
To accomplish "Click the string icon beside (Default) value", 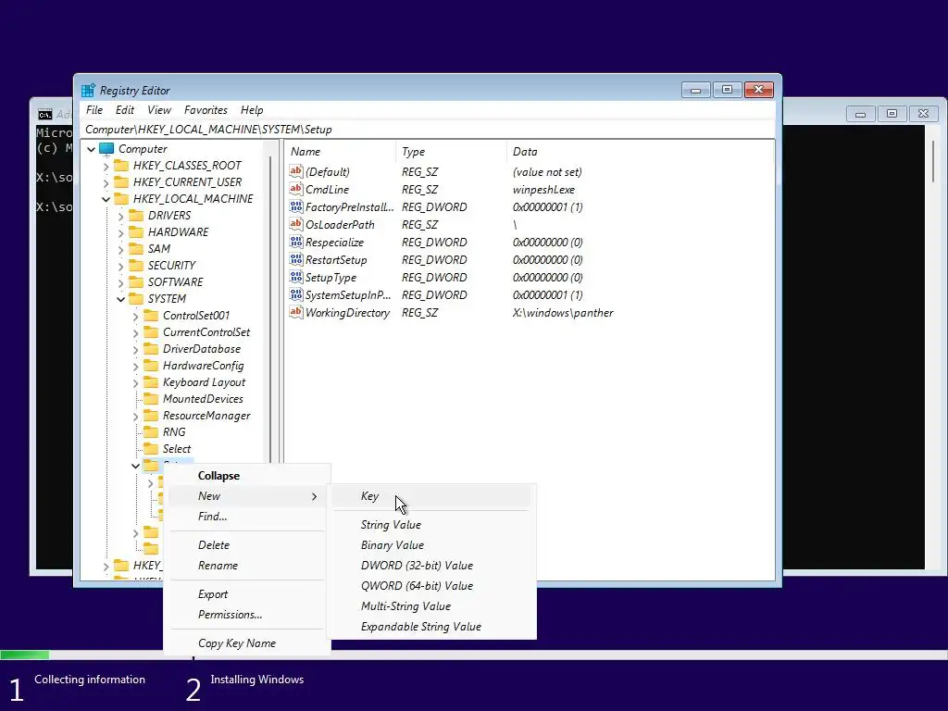I will point(295,171).
